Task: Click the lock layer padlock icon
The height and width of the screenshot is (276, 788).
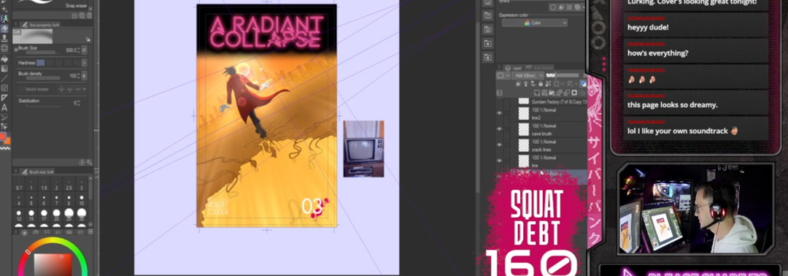Action: (x=541, y=83)
